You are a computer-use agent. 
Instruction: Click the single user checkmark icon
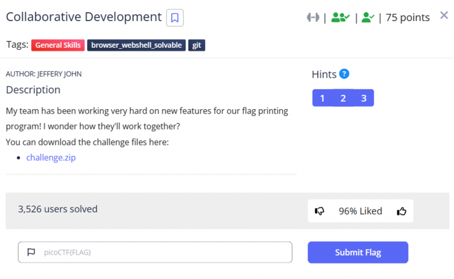(x=368, y=17)
